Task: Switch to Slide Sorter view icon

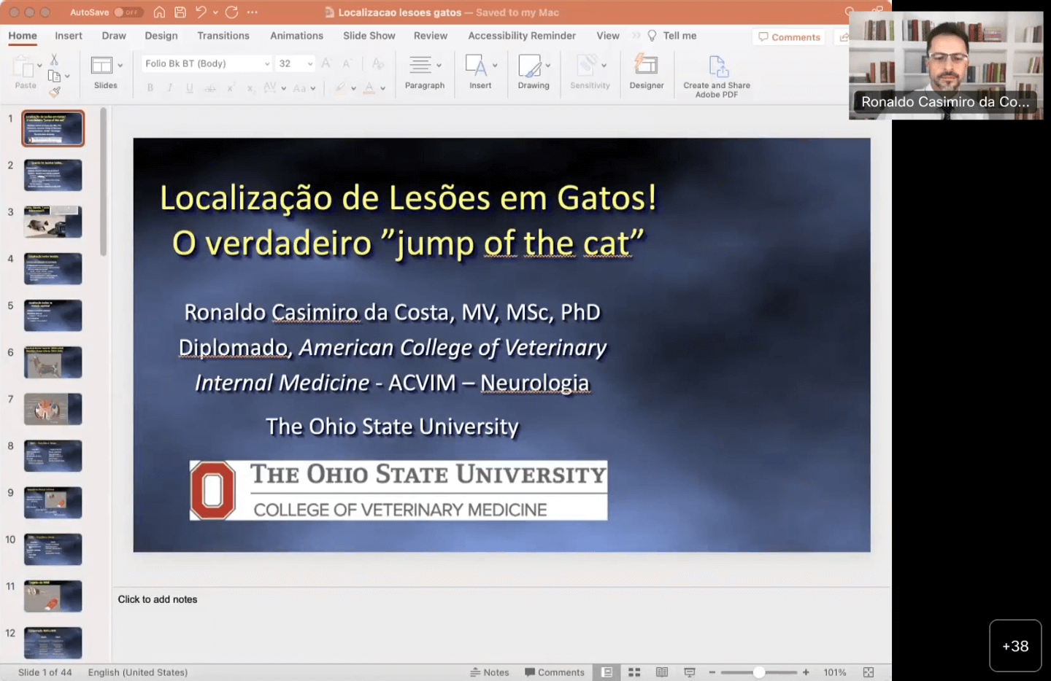Action: (634, 672)
